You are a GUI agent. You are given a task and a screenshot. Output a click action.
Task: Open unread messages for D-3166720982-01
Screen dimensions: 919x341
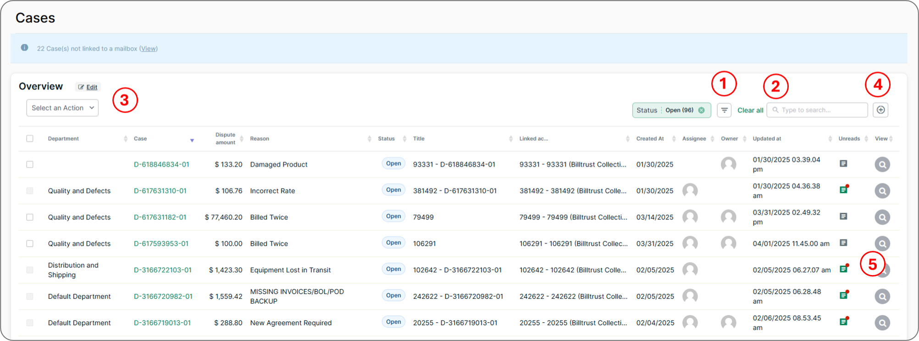[x=844, y=295]
